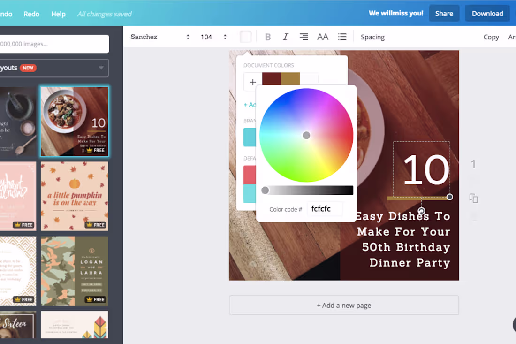The width and height of the screenshot is (516, 344).
Task: Open the text color tile in the toolbar
Action: click(x=246, y=37)
